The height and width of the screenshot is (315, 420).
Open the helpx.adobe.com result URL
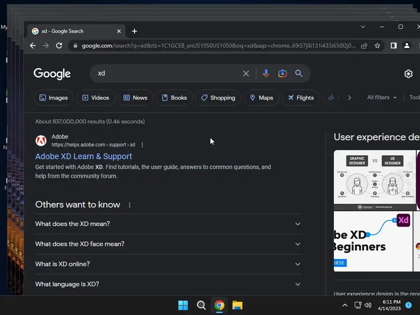[93, 145]
